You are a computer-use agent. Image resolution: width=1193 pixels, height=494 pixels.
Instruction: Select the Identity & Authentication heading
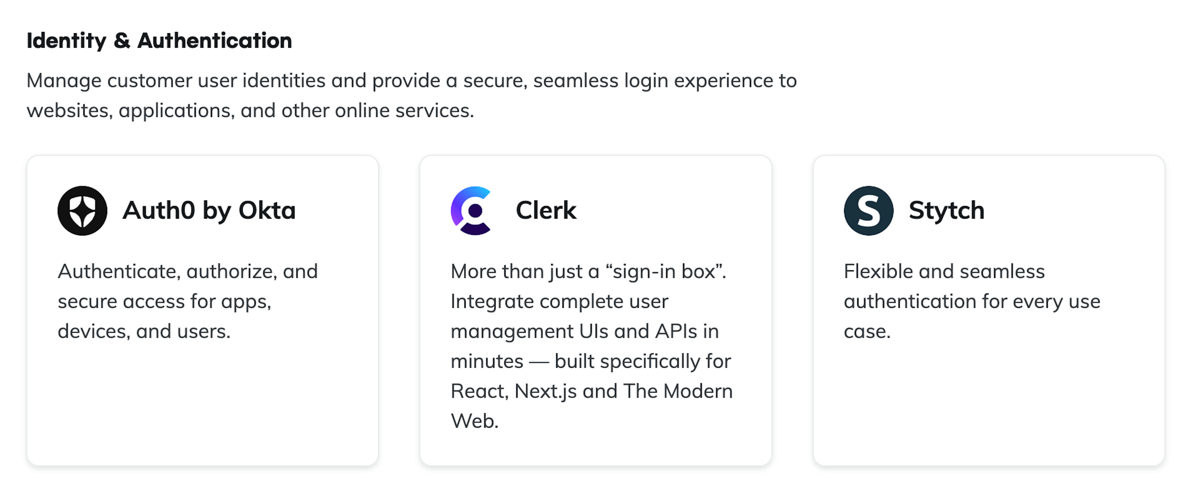(x=159, y=41)
